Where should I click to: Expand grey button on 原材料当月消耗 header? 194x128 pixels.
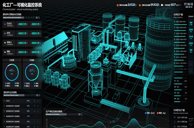click(37, 95)
